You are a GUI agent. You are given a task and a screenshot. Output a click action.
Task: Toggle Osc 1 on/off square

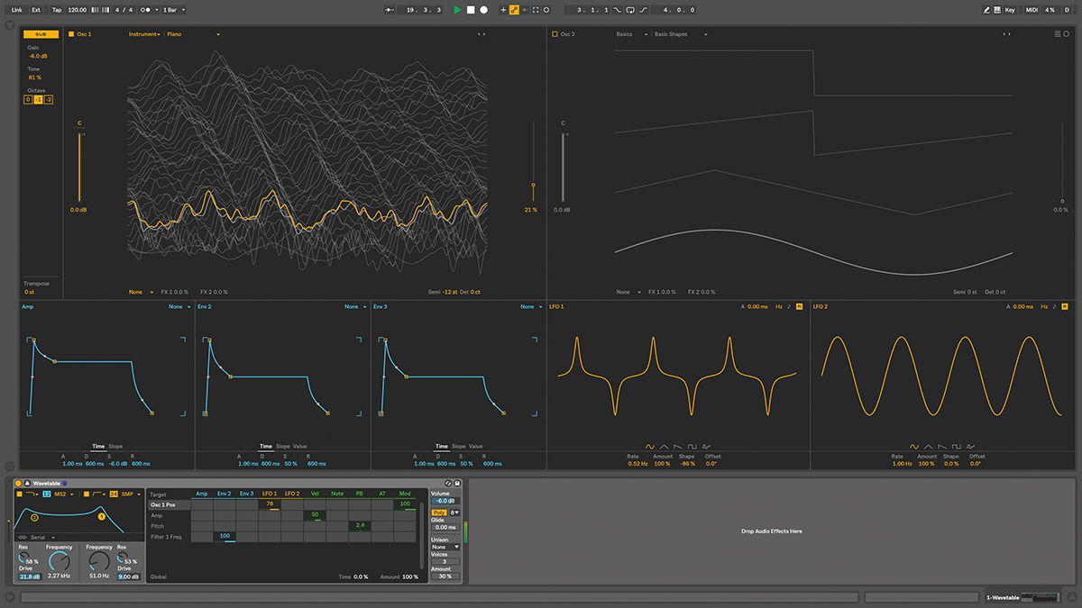coord(70,34)
